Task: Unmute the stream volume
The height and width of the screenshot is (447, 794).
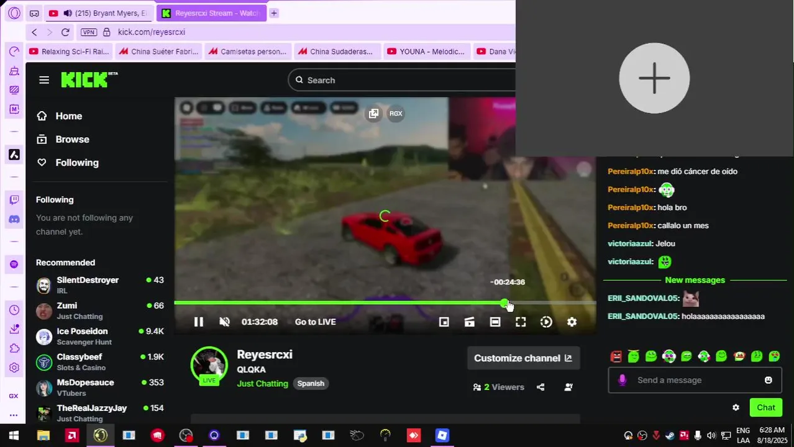Action: (225, 322)
